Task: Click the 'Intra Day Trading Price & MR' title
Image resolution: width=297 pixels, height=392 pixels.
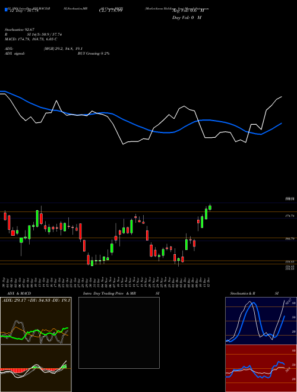Action: (110, 293)
